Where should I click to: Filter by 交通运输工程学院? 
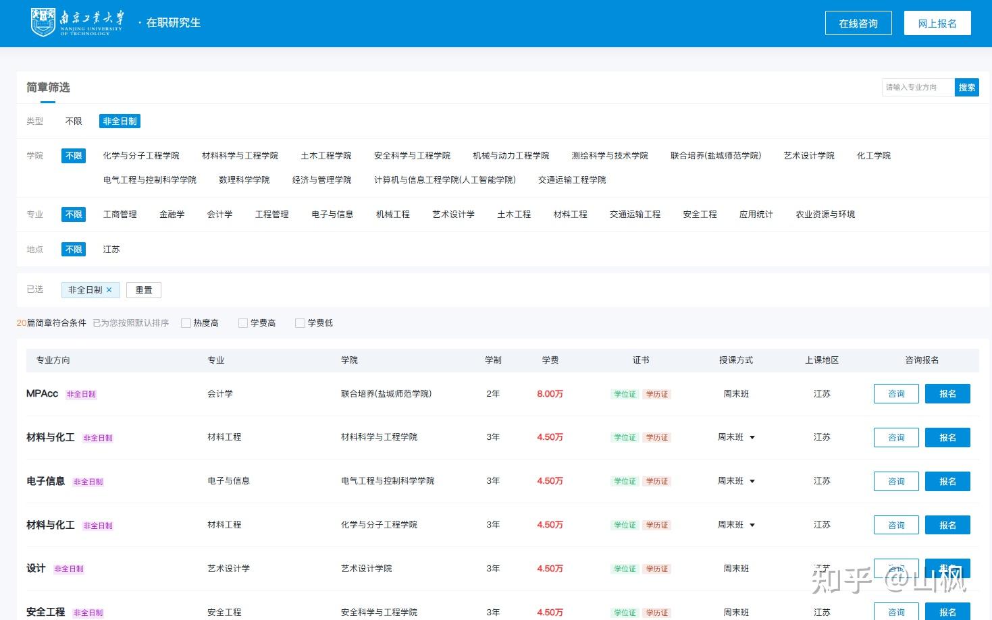pyautogui.click(x=572, y=180)
